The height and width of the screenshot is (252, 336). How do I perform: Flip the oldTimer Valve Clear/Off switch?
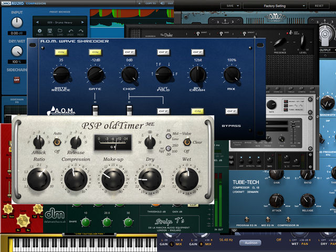(x=187, y=142)
